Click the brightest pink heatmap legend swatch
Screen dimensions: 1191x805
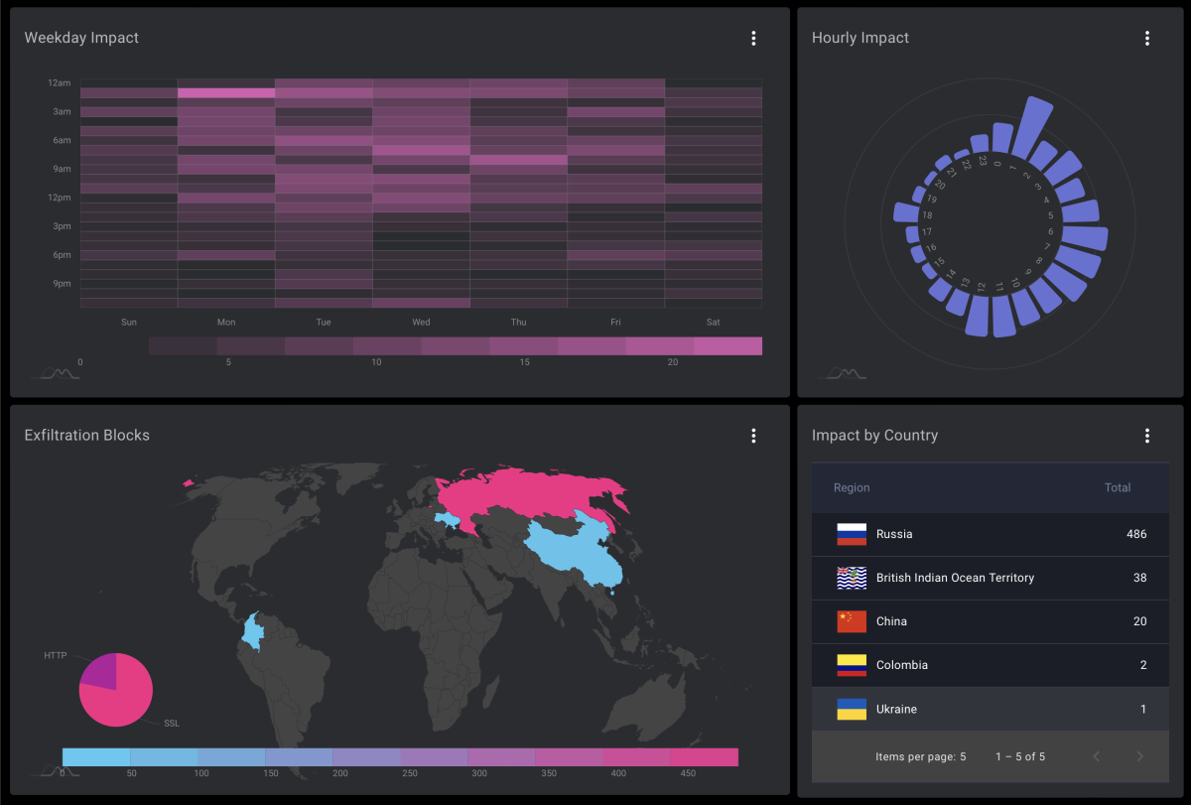(728, 345)
